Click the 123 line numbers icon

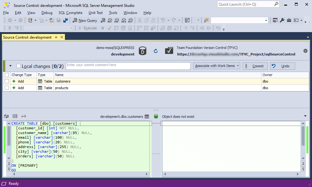(15, 116)
